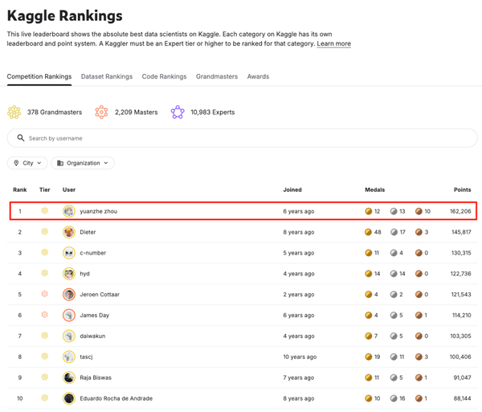The width and height of the screenshot is (482, 412).
Task: Open James Day's avatar
Action: pos(69,315)
